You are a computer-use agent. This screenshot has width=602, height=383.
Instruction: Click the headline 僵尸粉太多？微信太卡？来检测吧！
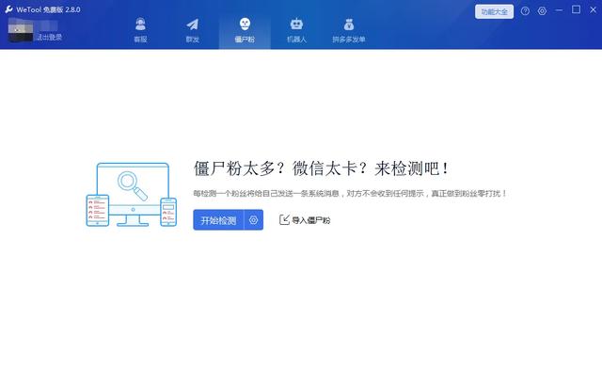click(x=321, y=168)
